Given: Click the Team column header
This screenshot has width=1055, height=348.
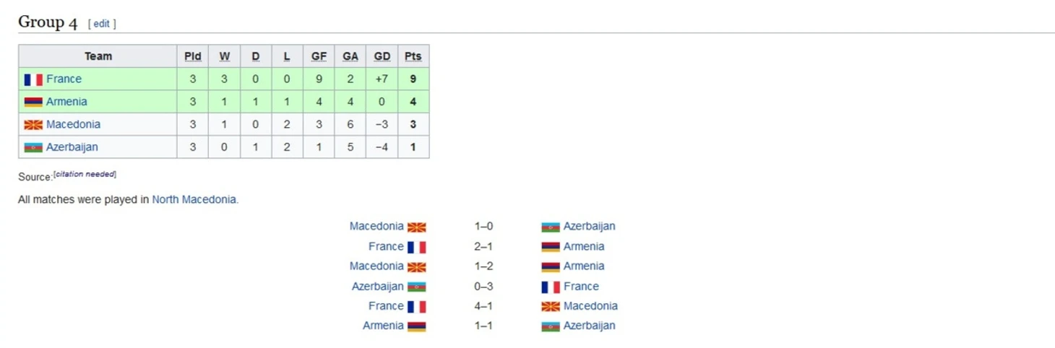Looking at the screenshot, I should 98,56.
